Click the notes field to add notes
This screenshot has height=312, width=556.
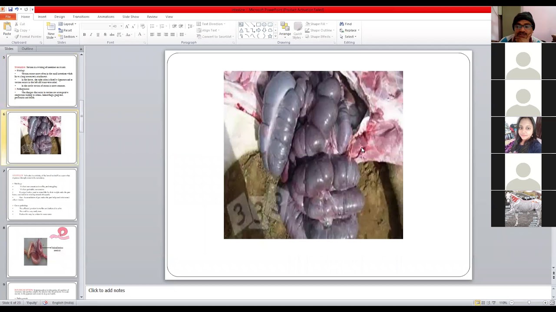(319, 290)
